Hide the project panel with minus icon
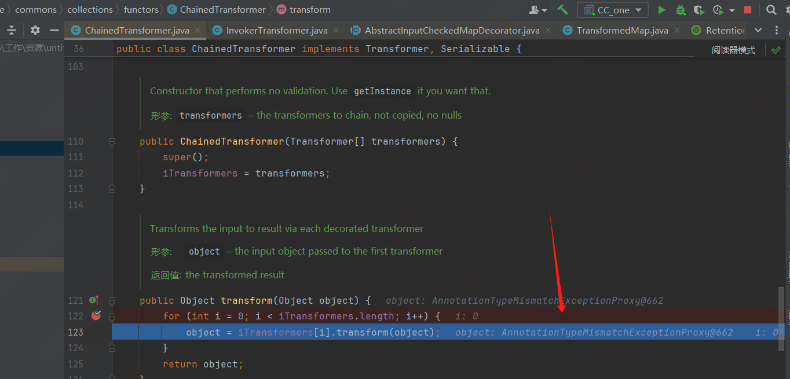Viewport: 790px width, 379px height. coord(54,30)
